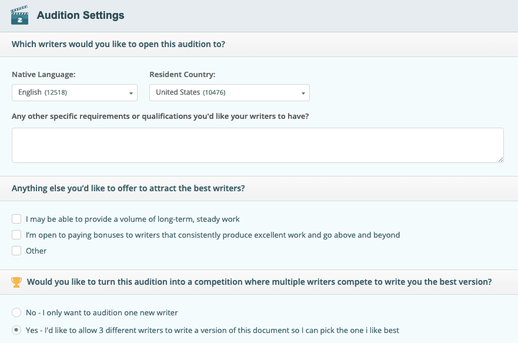This screenshot has width=518, height=343.
Task: Click the competition question heading text
Action: click(x=259, y=282)
